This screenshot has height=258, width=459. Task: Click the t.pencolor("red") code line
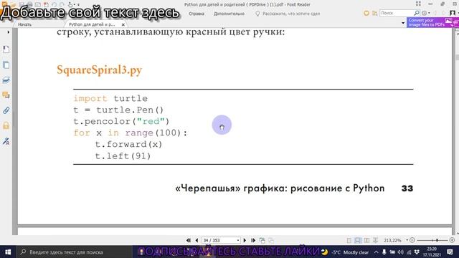pyautogui.click(x=121, y=121)
